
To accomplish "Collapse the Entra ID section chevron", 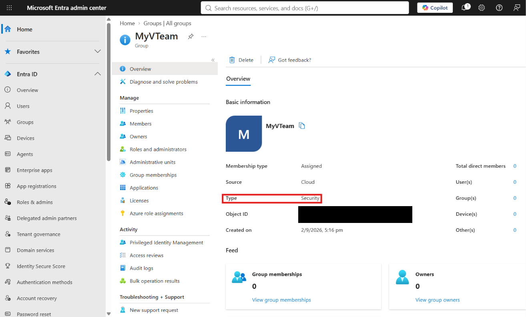I will click(x=97, y=74).
